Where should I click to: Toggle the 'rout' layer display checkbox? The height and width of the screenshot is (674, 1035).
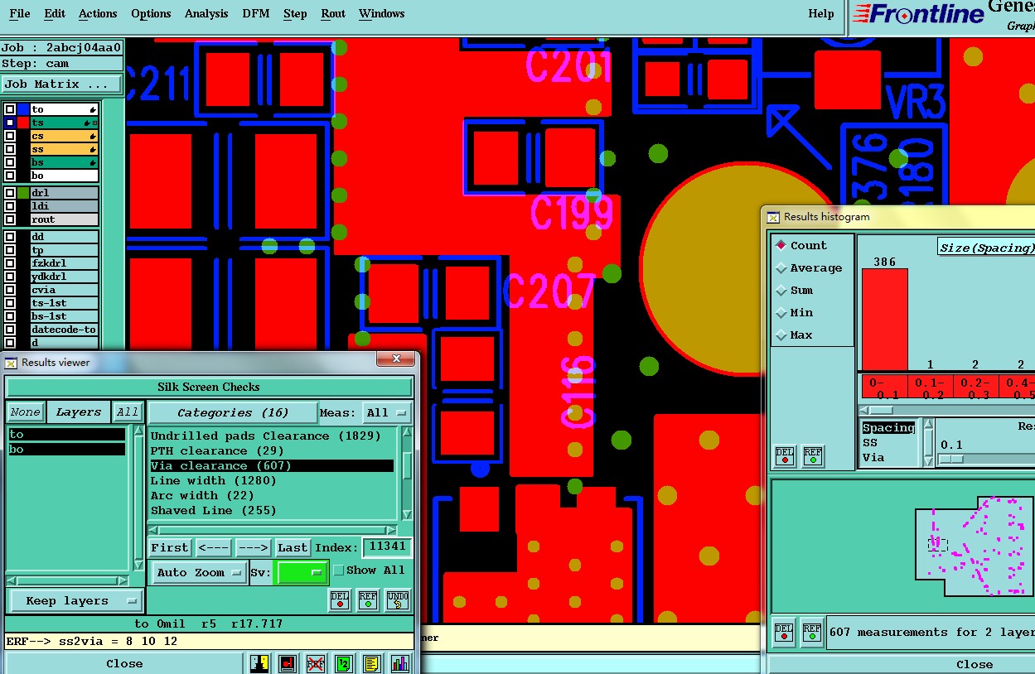[x=10, y=219]
